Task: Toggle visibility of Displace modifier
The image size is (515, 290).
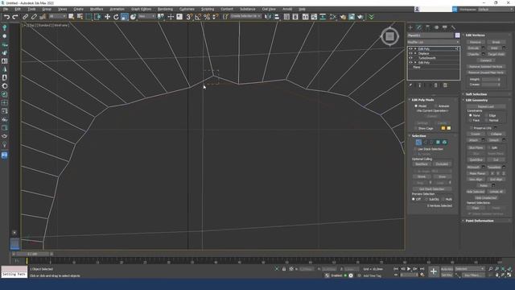Action: [410, 53]
